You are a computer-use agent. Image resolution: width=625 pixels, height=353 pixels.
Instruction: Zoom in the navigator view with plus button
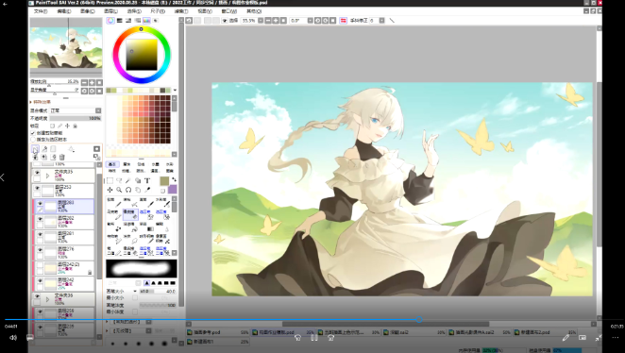(x=92, y=82)
